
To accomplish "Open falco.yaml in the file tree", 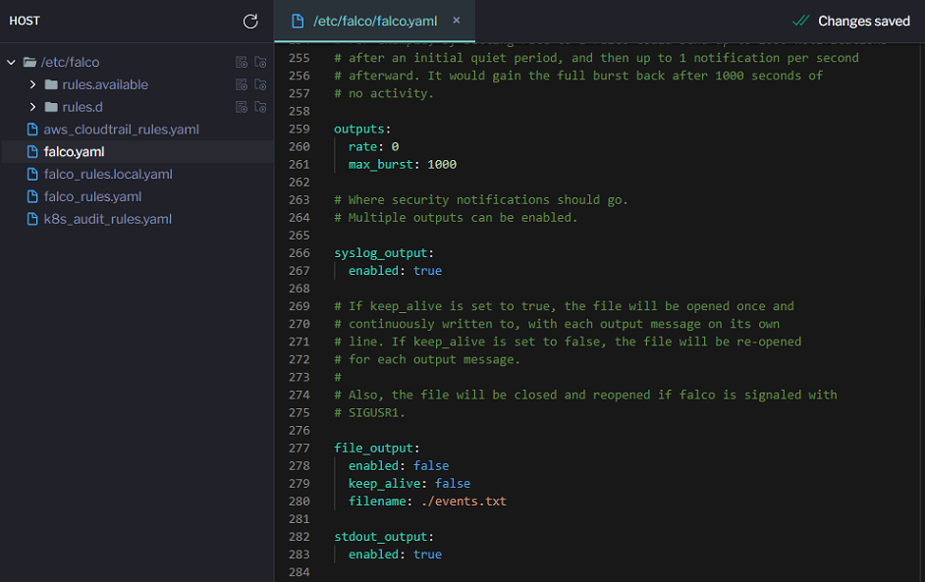I will point(74,151).
